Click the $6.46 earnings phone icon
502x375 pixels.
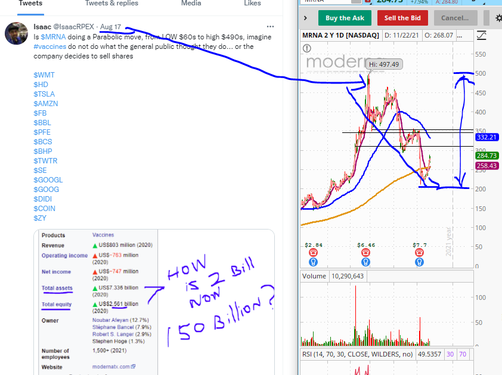pos(365,253)
